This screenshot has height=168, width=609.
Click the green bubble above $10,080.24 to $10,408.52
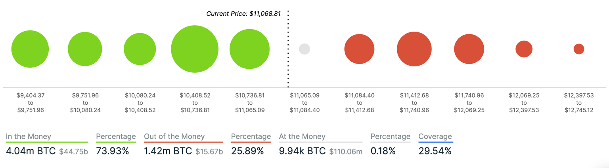coord(140,49)
